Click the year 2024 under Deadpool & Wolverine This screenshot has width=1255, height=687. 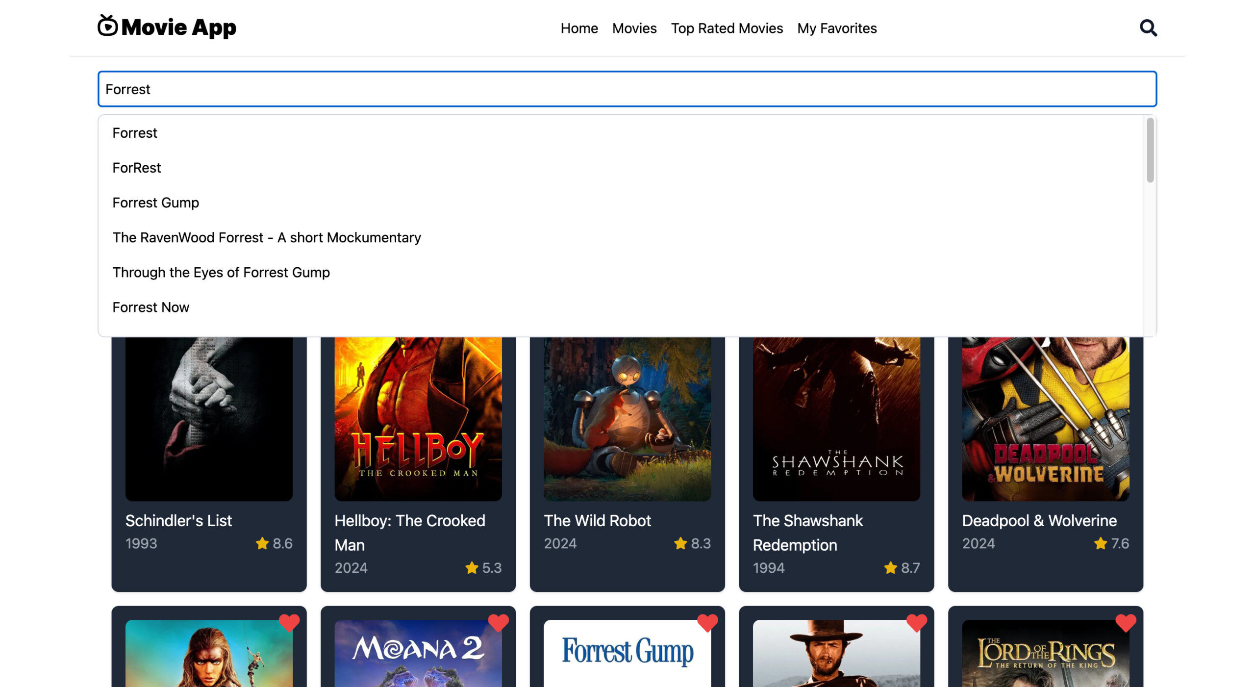pos(979,543)
